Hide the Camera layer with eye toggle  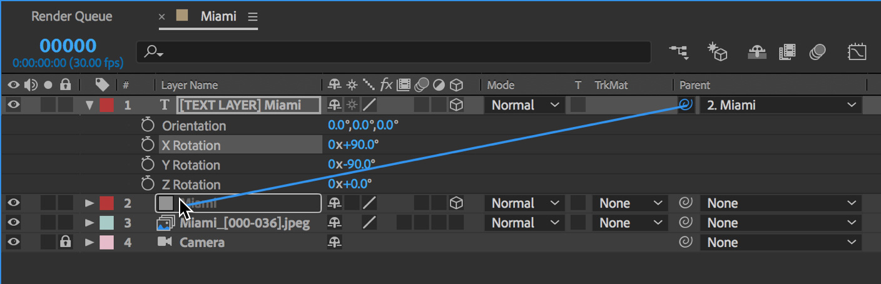(x=13, y=242)
